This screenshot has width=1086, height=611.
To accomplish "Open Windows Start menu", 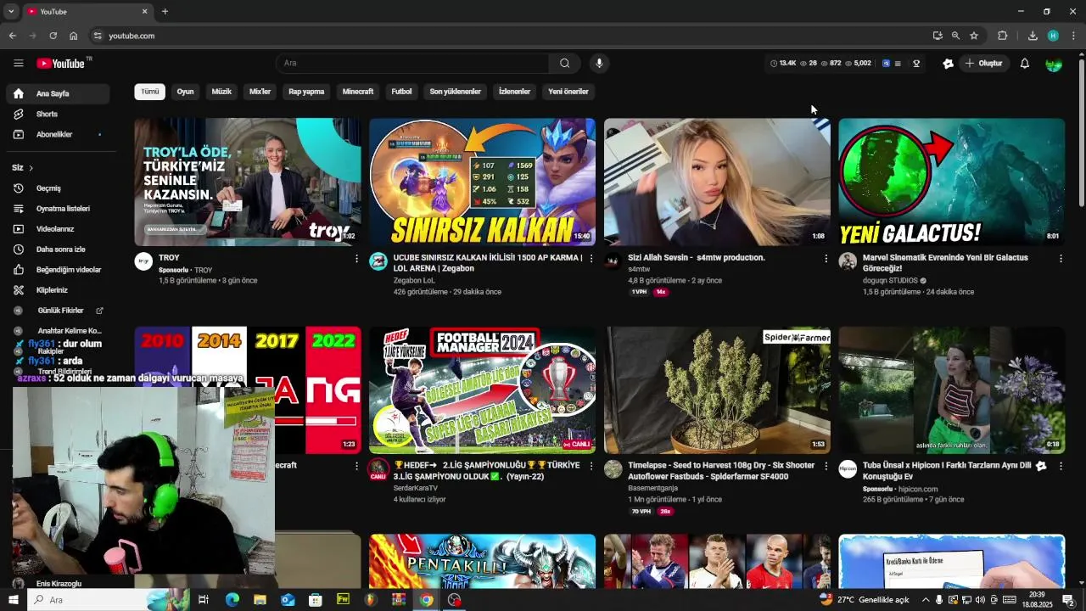I will (13, 600).
